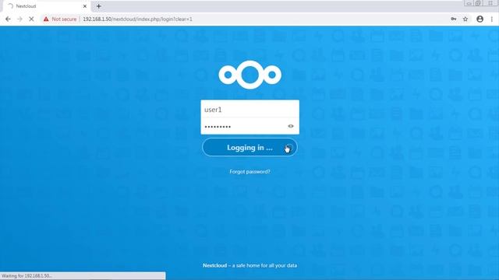Bookmark this page with the star icon

[x=465, y=19]
